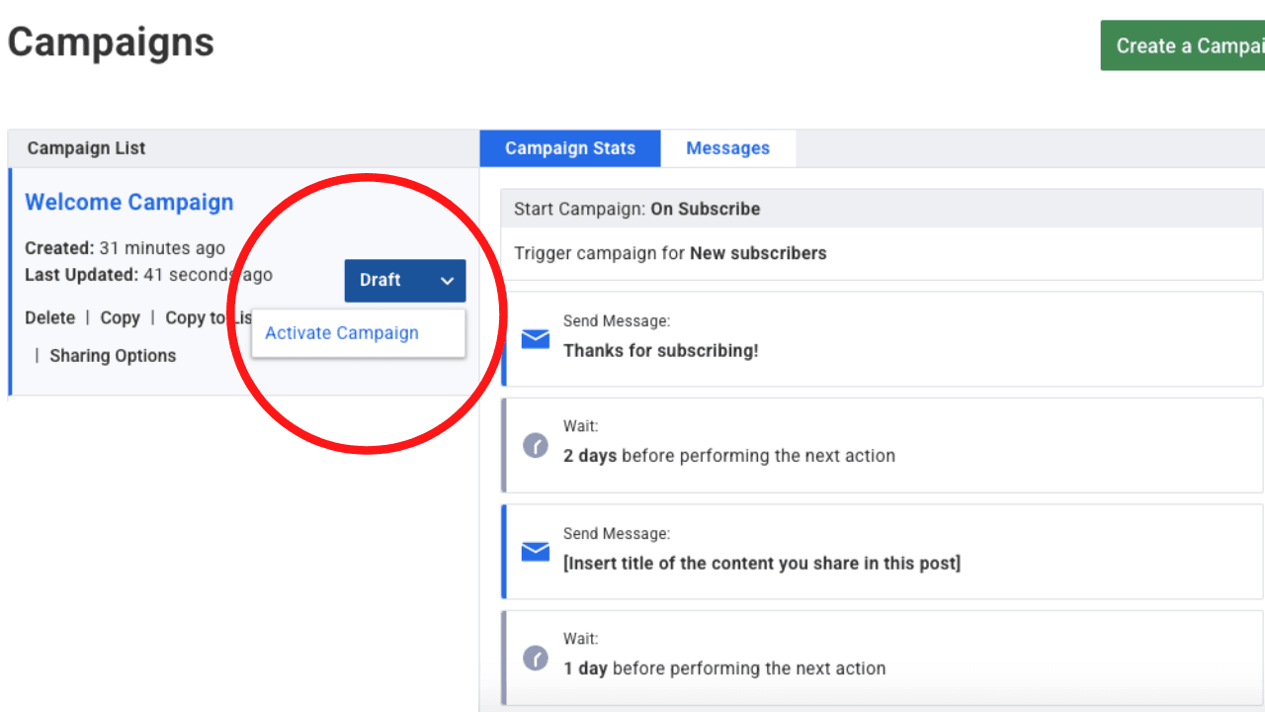Click the Created: 31 minutes ago text
The height and width of the screenshot is (712, 1265).
125,248
